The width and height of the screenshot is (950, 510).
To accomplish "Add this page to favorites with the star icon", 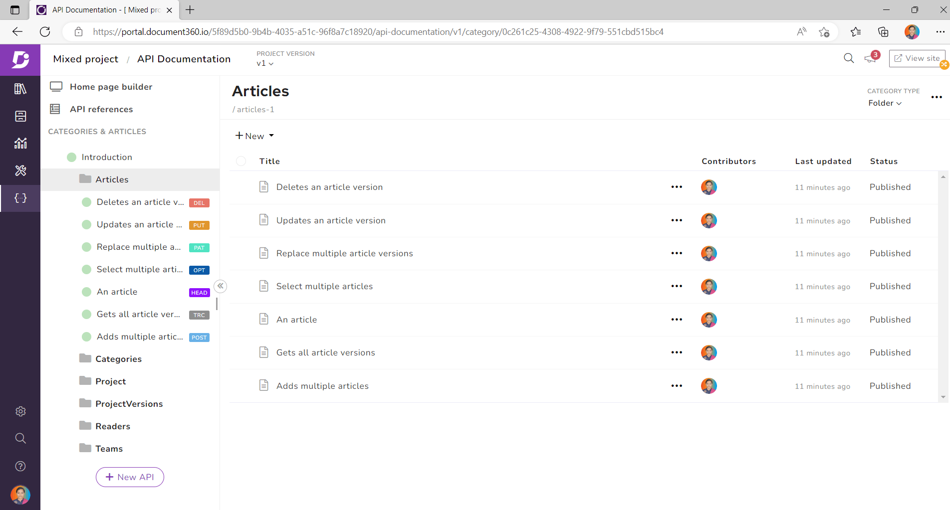I will (824, 32).
